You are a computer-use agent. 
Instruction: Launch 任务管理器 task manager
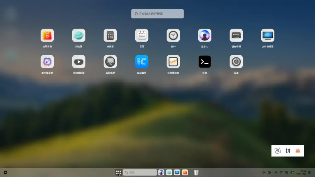(x=173, y=62)
